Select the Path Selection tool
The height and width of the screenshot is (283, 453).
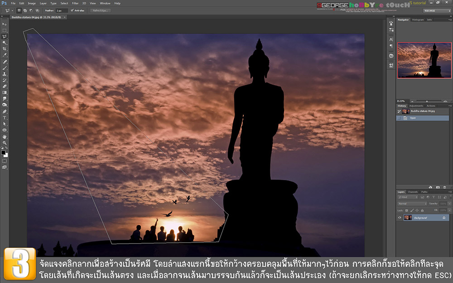[x=5, y=124]
